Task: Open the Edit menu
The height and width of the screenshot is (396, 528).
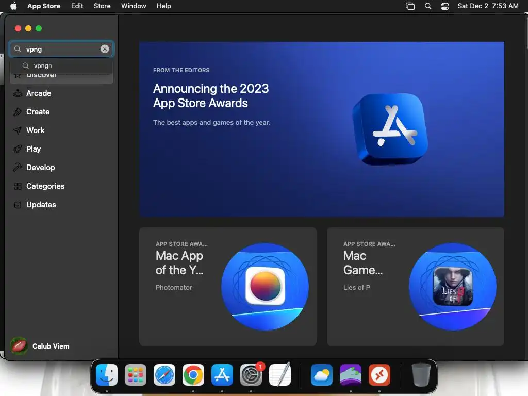Action: [77, 6]
